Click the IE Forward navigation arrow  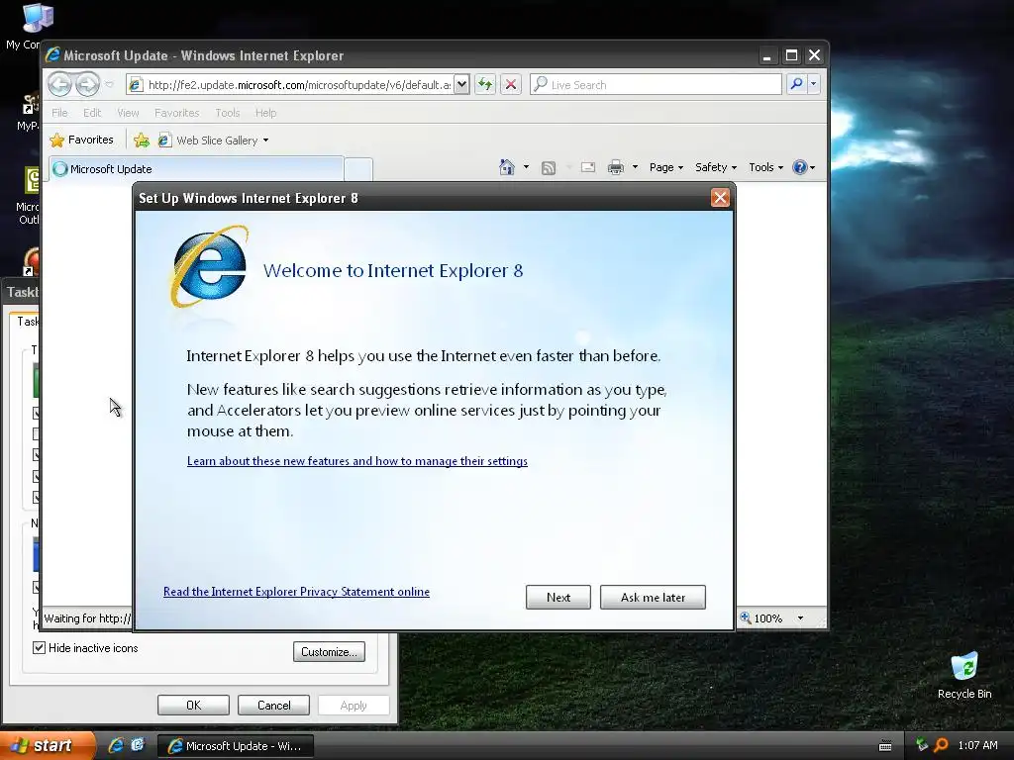(87, 84)
